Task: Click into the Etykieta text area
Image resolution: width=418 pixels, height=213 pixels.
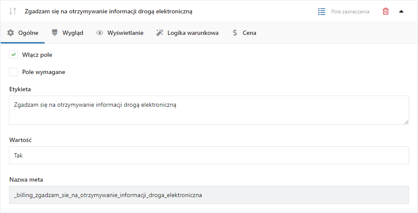Action: [209, 110]
